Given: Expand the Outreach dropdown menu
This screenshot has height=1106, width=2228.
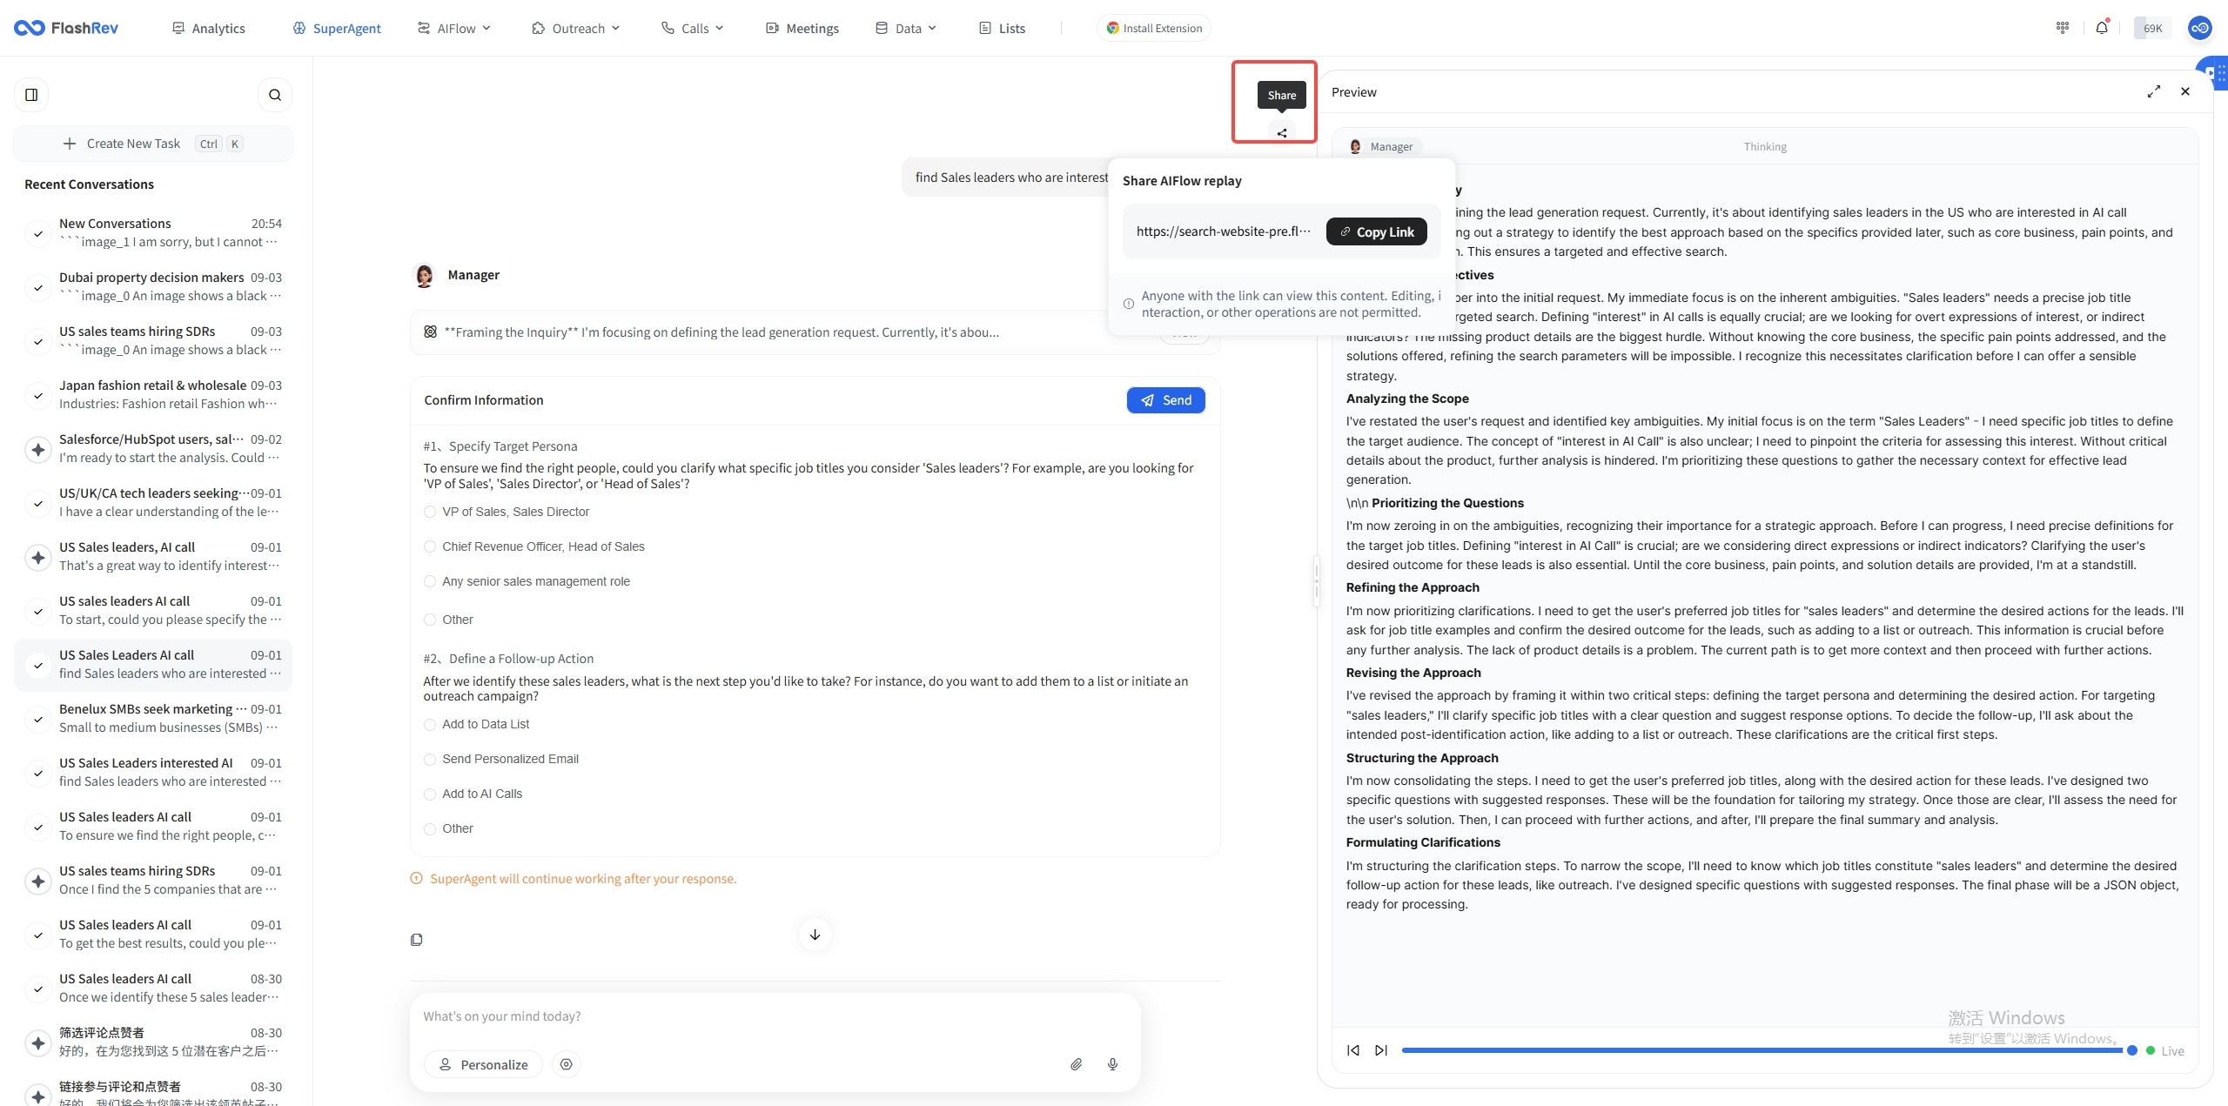Looking at the screenshot, I should 576,28.
